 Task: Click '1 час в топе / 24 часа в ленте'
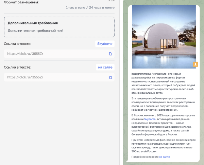pos(90,8)
